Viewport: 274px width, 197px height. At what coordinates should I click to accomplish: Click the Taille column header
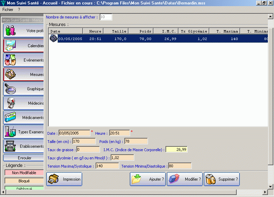coord(116,31)
